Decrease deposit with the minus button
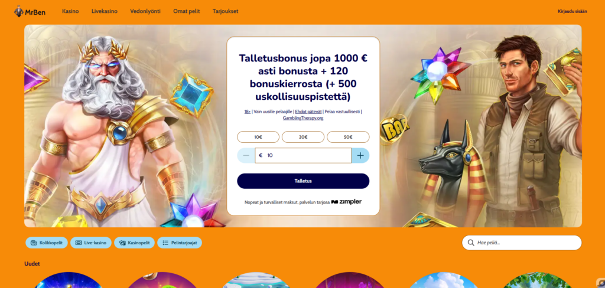 click(246, 155)
